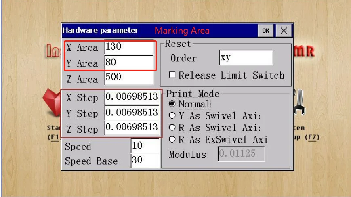Select R As ExSwivel Axis mode
Screen dimensions: 351x197
pos(172,140)
